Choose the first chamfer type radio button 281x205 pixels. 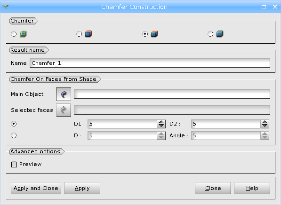tap(14, 34)
